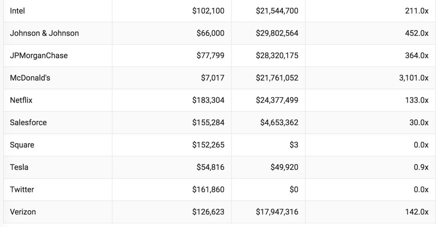
Task: Click the $7,017 McDonald's value
Action: pos(212,78)
